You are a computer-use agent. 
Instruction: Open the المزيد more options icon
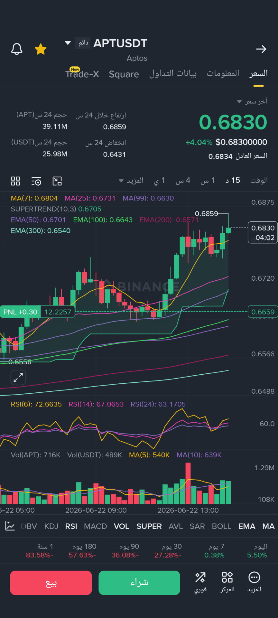coord(254,582)
